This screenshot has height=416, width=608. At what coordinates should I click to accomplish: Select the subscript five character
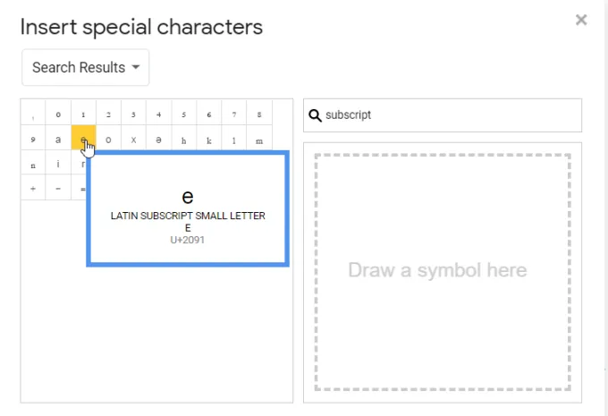click(184, 115)
